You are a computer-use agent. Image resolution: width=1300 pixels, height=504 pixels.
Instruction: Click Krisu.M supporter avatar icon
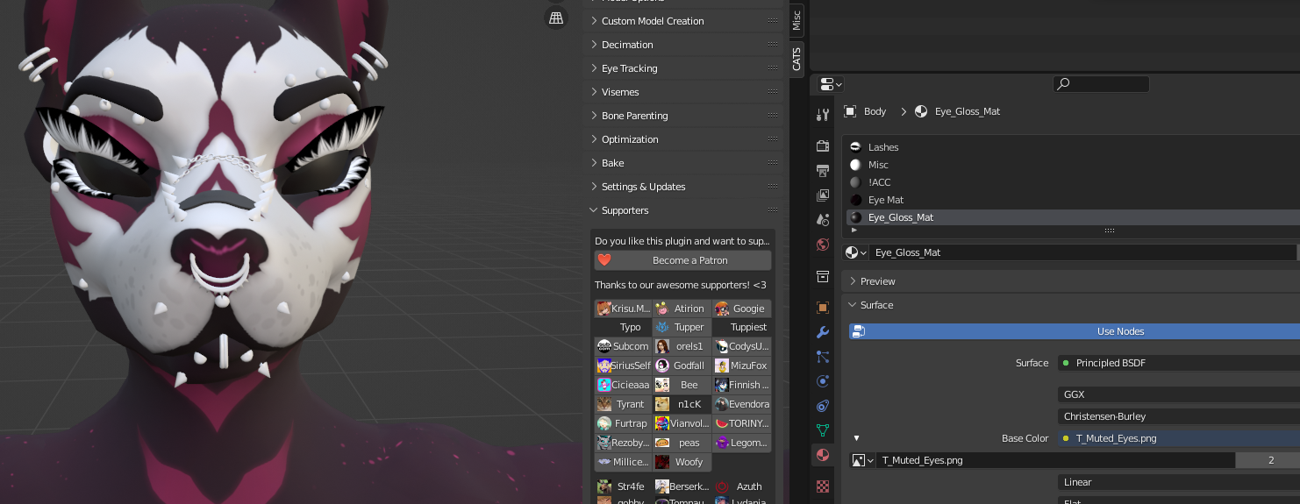tap(604, 309)
